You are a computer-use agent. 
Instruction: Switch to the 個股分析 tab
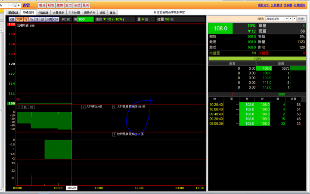(x=90, y=12)
